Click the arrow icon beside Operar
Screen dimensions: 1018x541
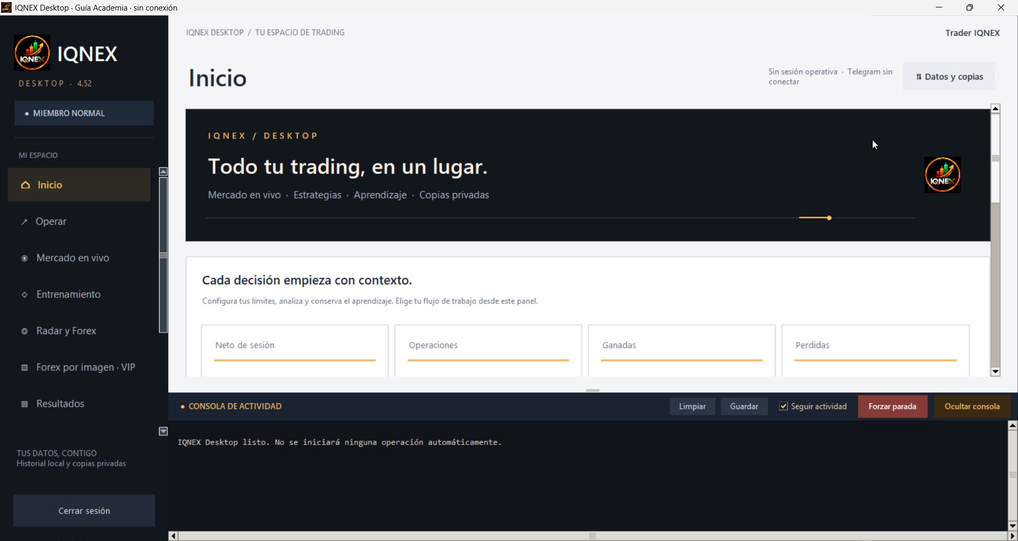tap(24, 222)
